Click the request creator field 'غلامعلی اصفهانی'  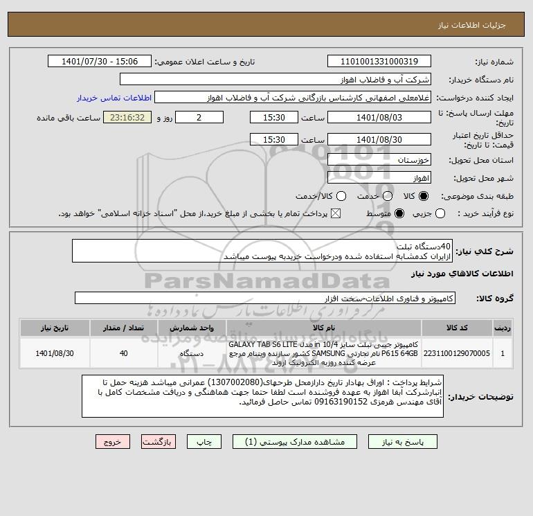293,97
